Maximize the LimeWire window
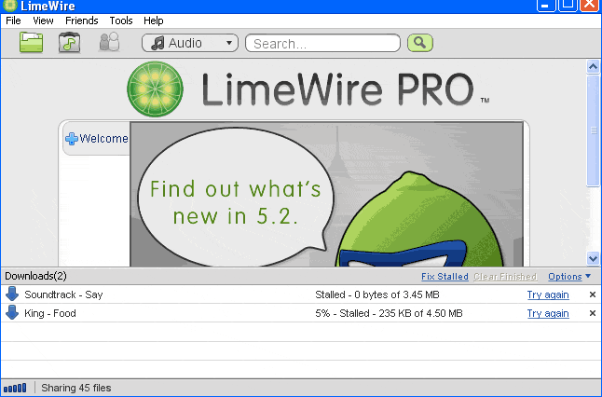Viewport: 602px width, 397px height. point(568,5)
